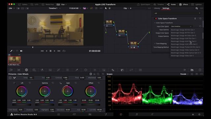Viewport: 211px width, 119px height.
Task: Stop viewer playback
Action: point(50,51)
